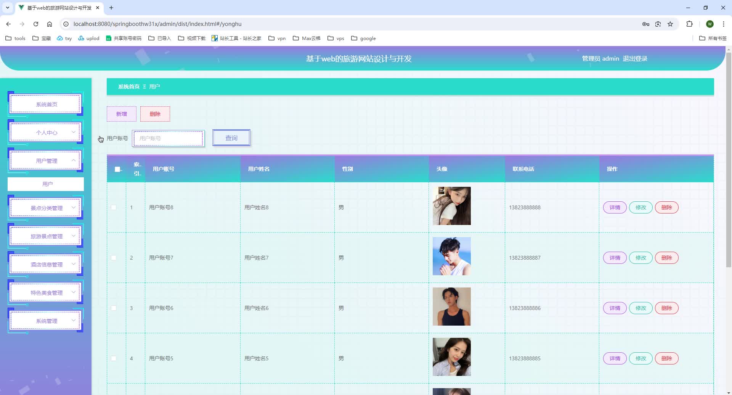Screen dimensions: 732x395
Task: Expand the 景点分类管理 menu
Action: pyautogui.click(x=46, y=208)
